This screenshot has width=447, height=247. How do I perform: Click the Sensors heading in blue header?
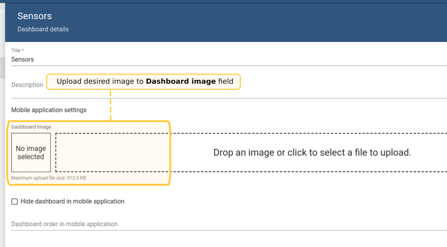[x=35, y=16]
